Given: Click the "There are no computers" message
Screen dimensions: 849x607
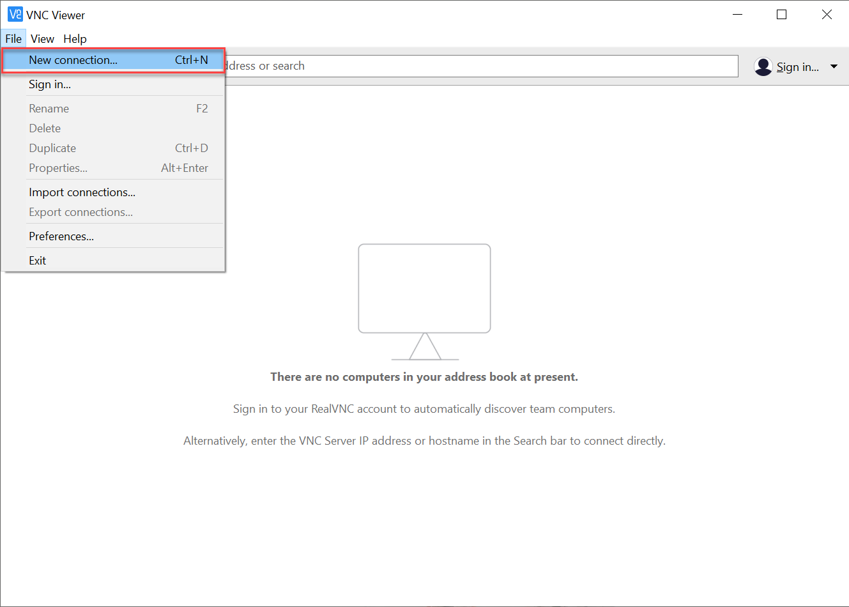Looking at the screenshot, I should (x=424, y=377).
